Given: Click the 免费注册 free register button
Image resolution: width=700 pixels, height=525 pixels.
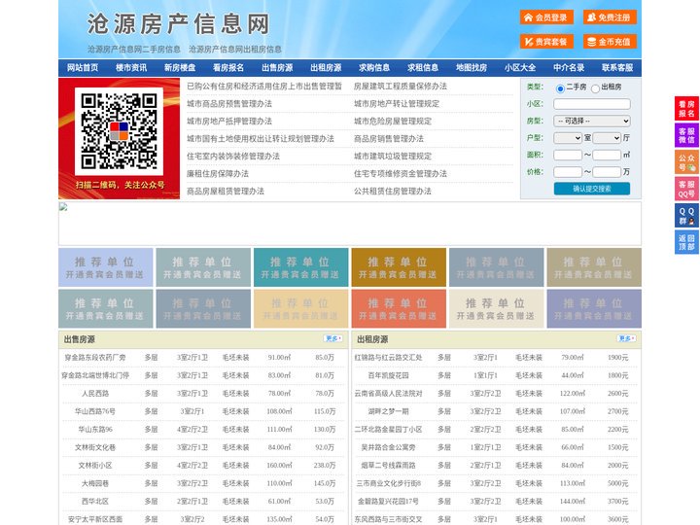Looking at the screenshot, I should tap(610, 17).
